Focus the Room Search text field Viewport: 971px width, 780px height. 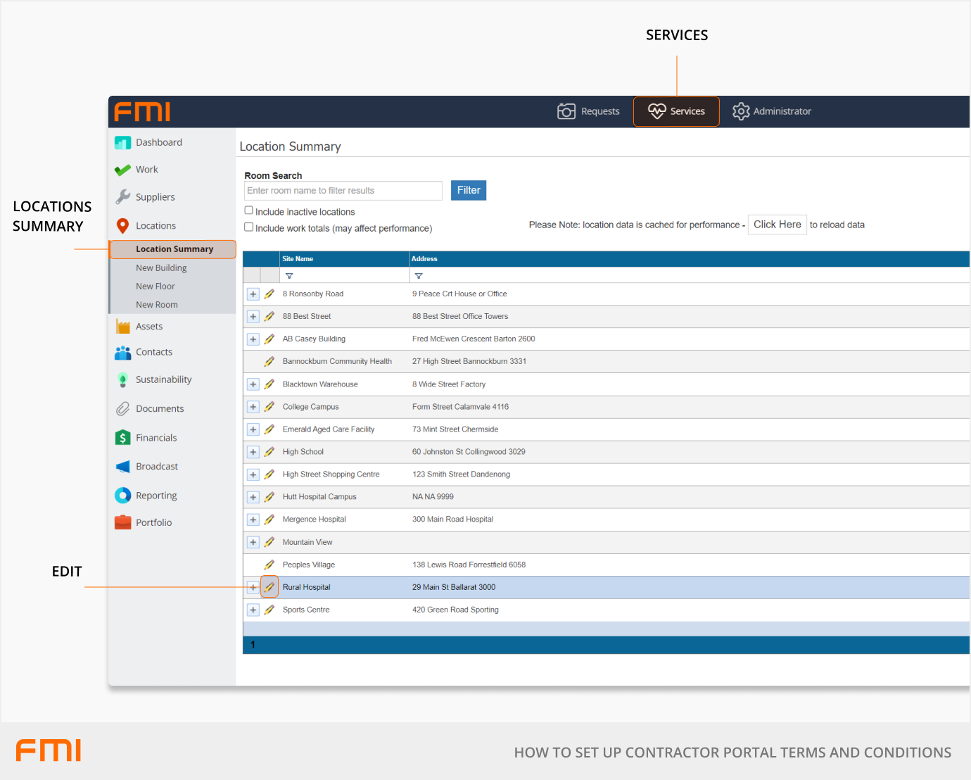[343, 191]
